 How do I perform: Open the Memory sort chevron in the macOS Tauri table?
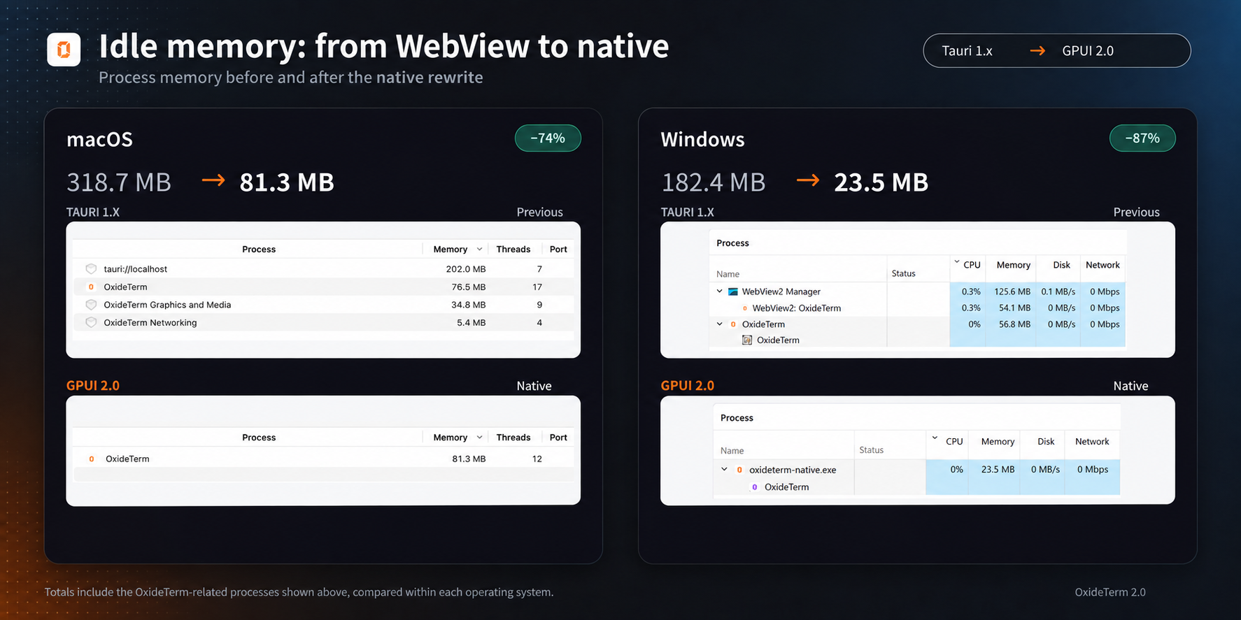tap(479, 249)
